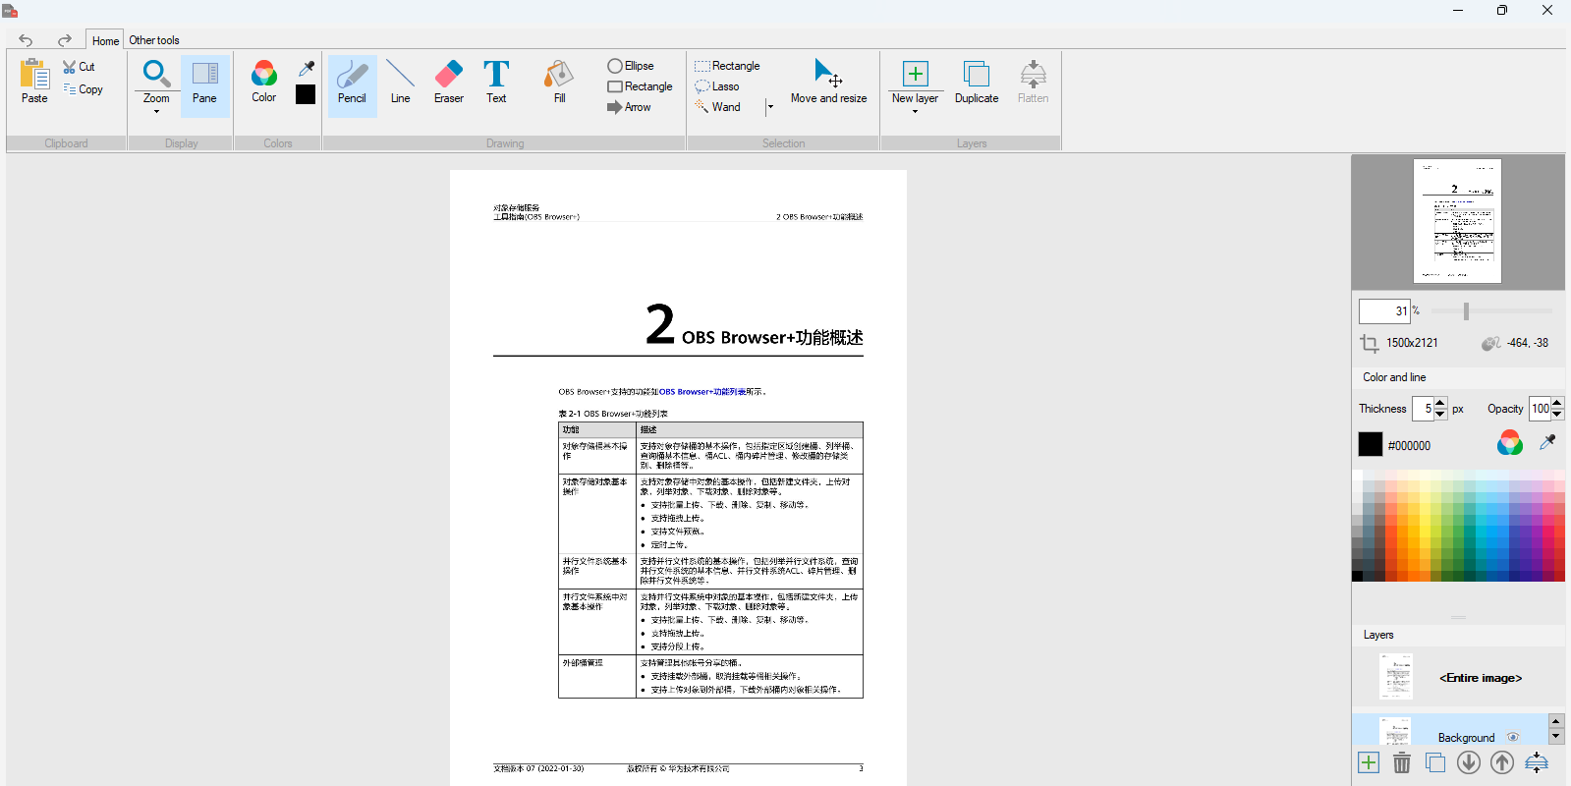Select the Entire image layer entry

(1458, 677)
